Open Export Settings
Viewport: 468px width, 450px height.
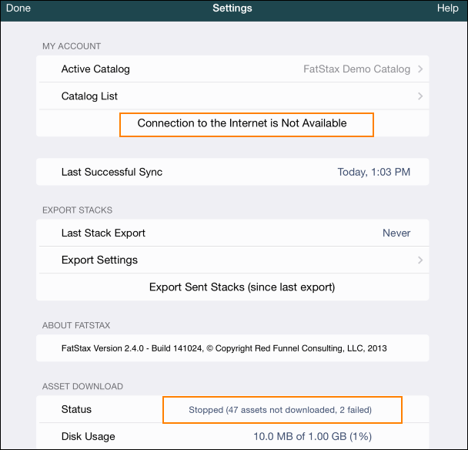(232, 260)
